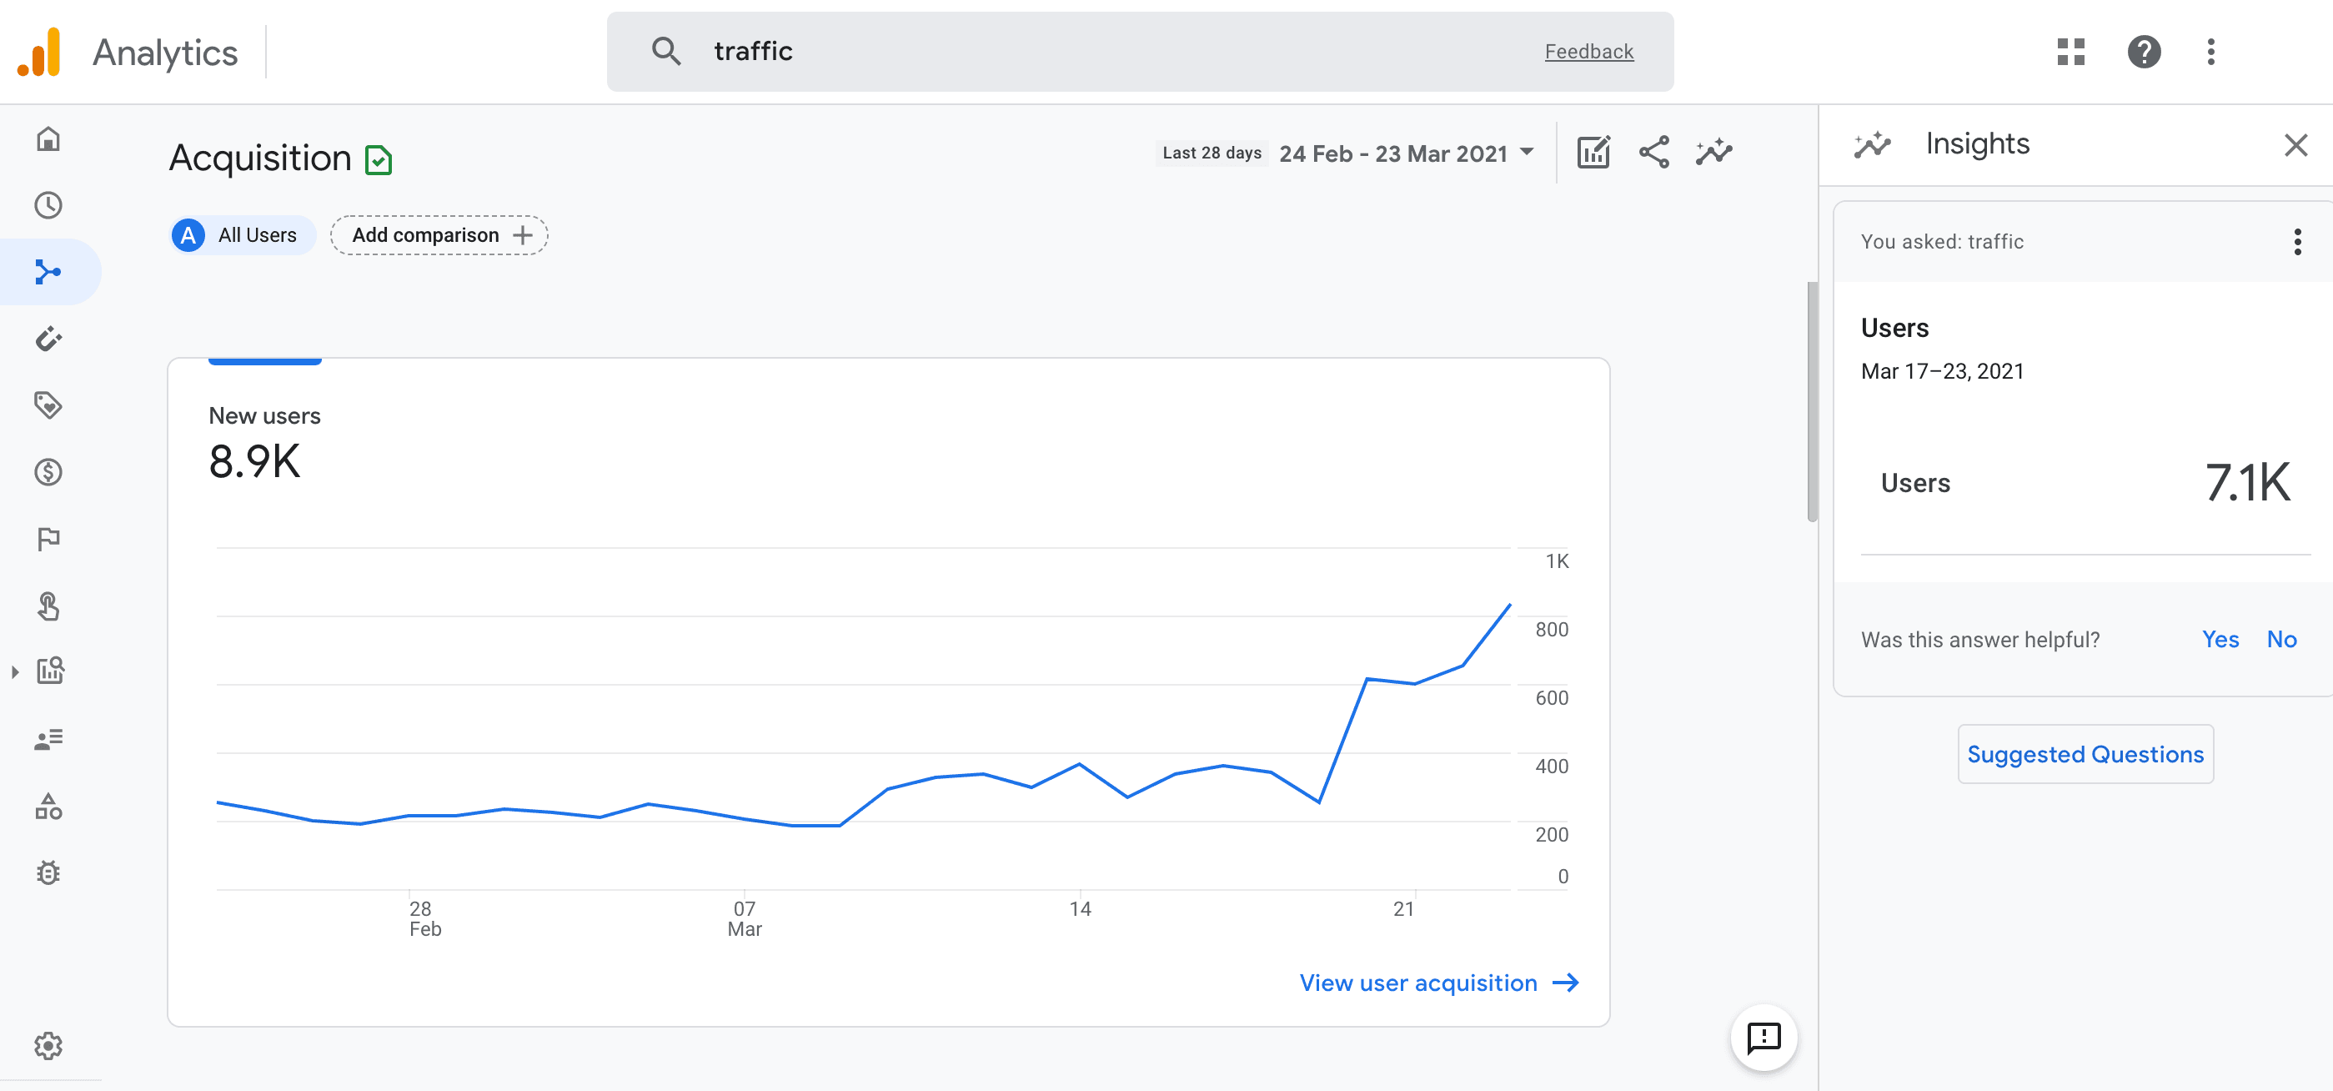Open the insight card three-dot menu

point(2297,242)
